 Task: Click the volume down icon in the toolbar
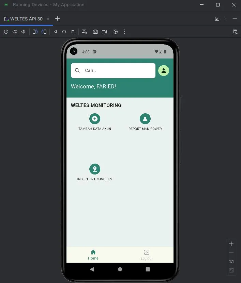pos(23,32)
